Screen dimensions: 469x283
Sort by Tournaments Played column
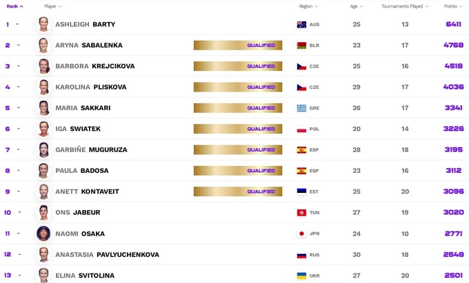405,6
